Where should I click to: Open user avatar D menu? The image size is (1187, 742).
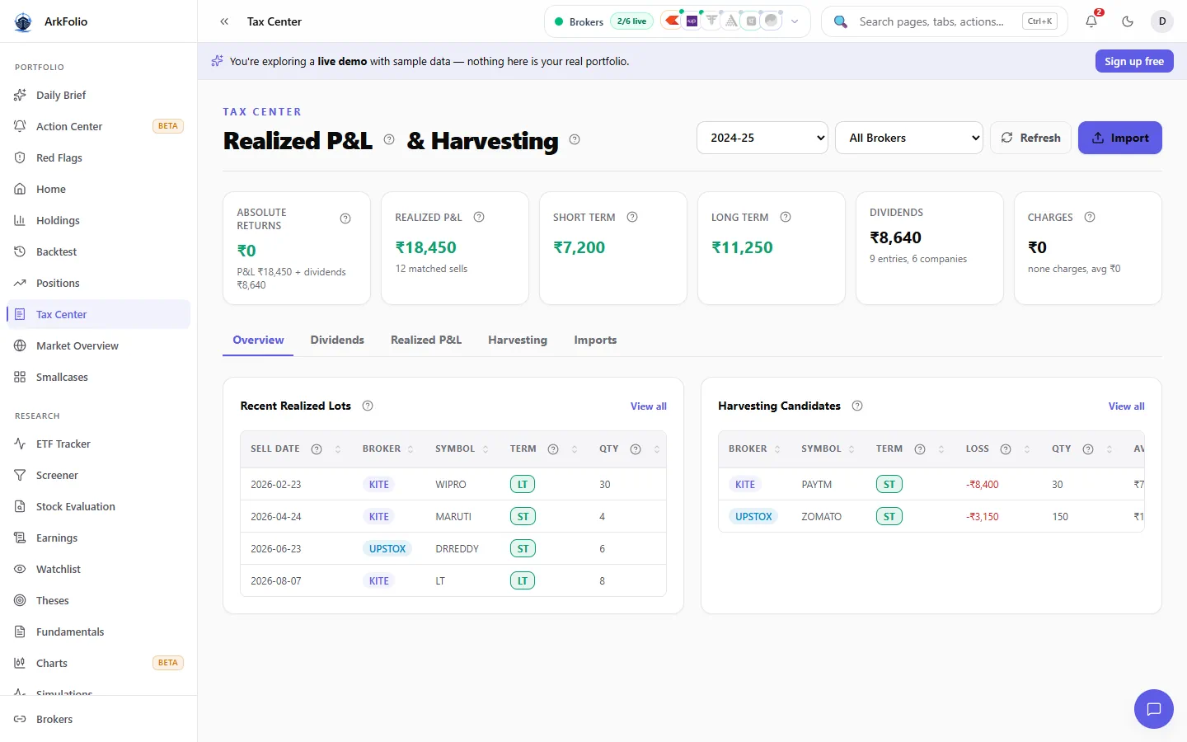[1162, 21]
